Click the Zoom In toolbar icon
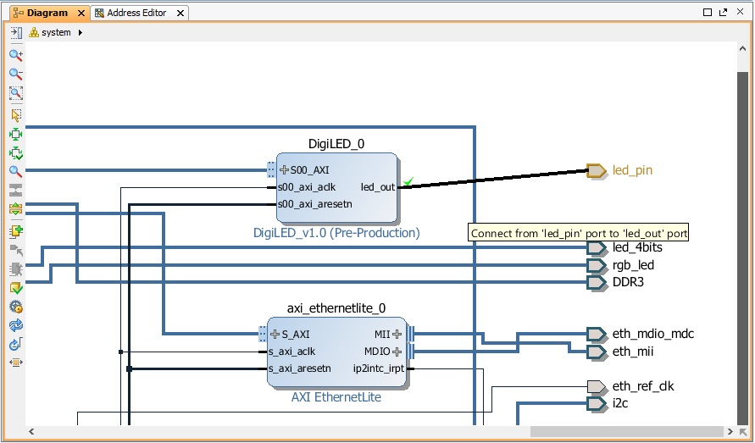 16,55
